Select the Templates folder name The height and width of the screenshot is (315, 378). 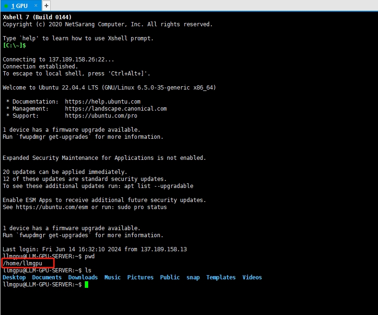(x=220, y=277)
